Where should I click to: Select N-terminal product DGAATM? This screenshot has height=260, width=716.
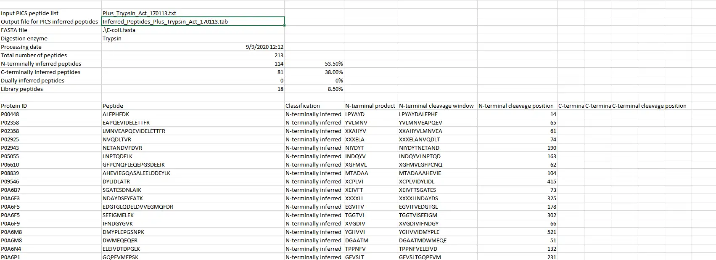371,240
